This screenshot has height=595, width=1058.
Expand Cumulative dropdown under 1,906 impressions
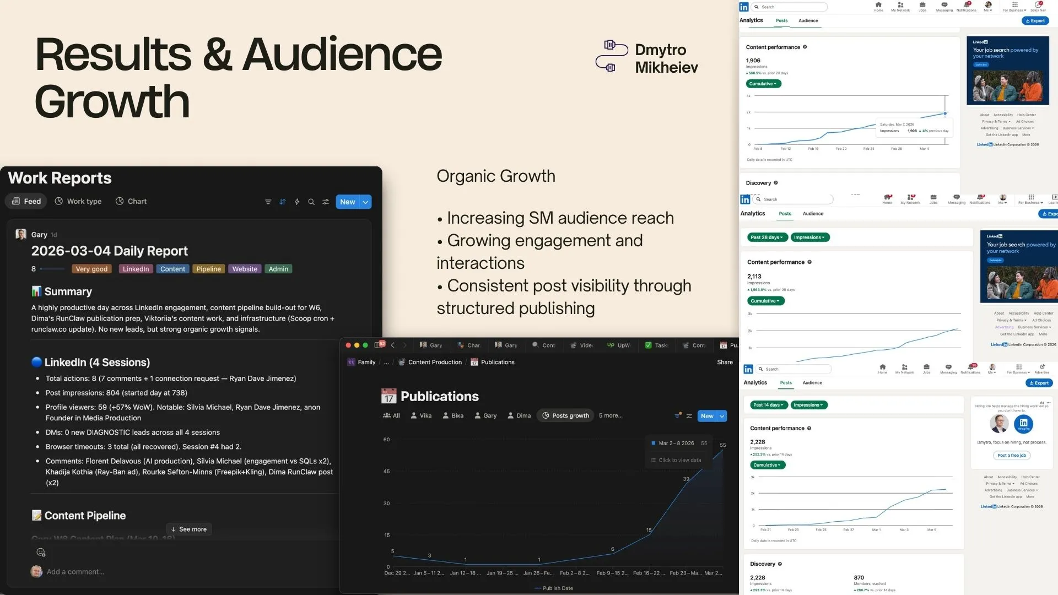pos(763,84)
